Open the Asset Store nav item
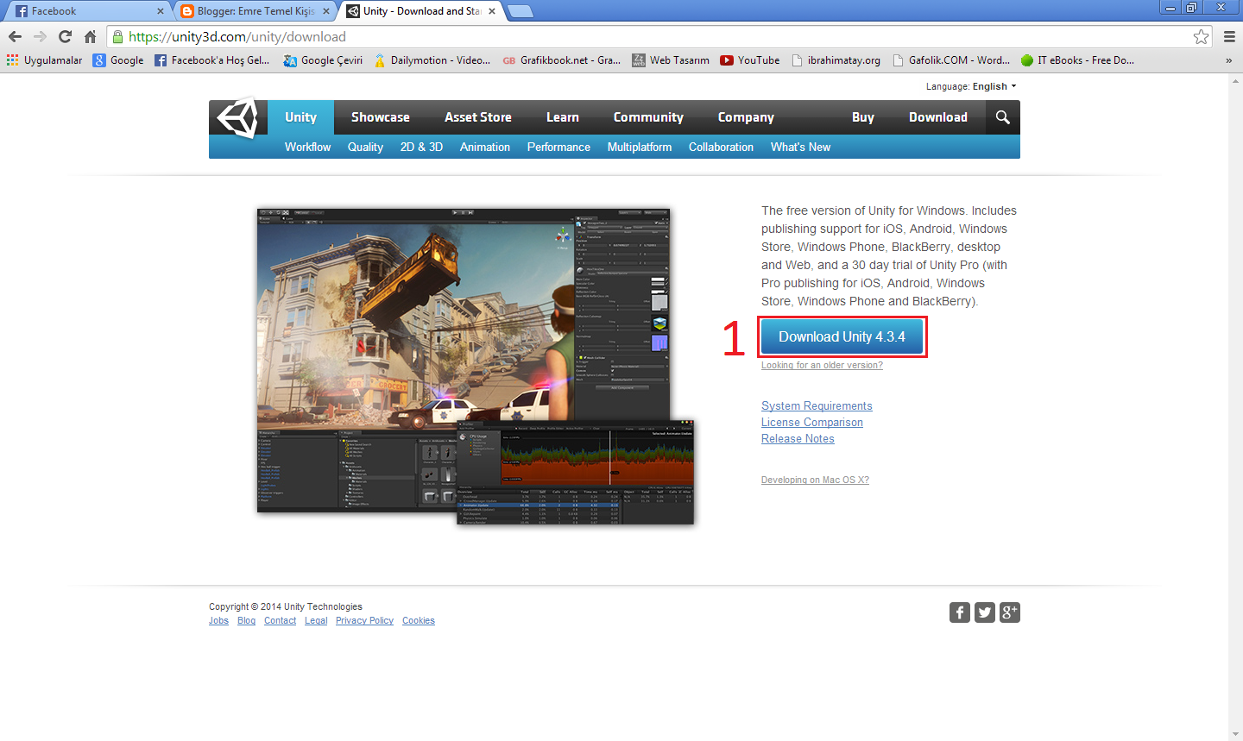 tap(478, 117)
